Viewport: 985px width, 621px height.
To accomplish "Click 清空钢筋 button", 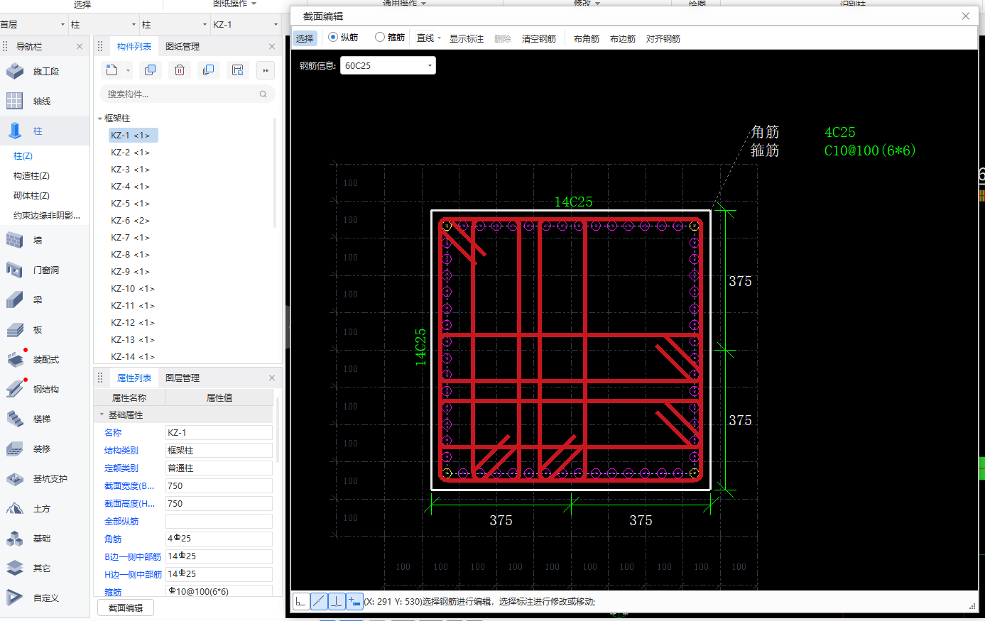I will 539,38.
